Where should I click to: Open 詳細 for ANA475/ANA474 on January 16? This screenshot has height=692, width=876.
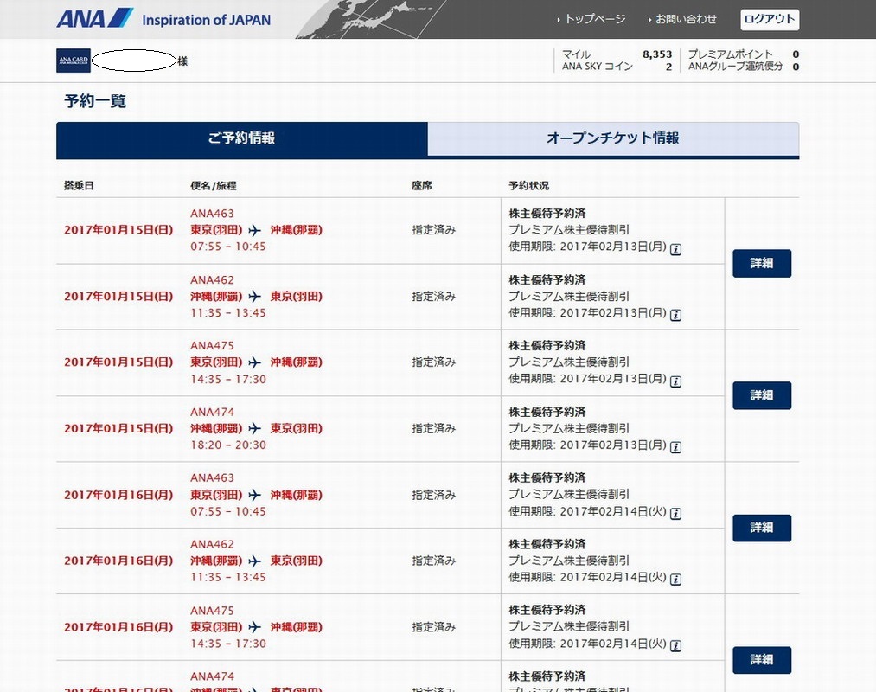coord(762,660)
